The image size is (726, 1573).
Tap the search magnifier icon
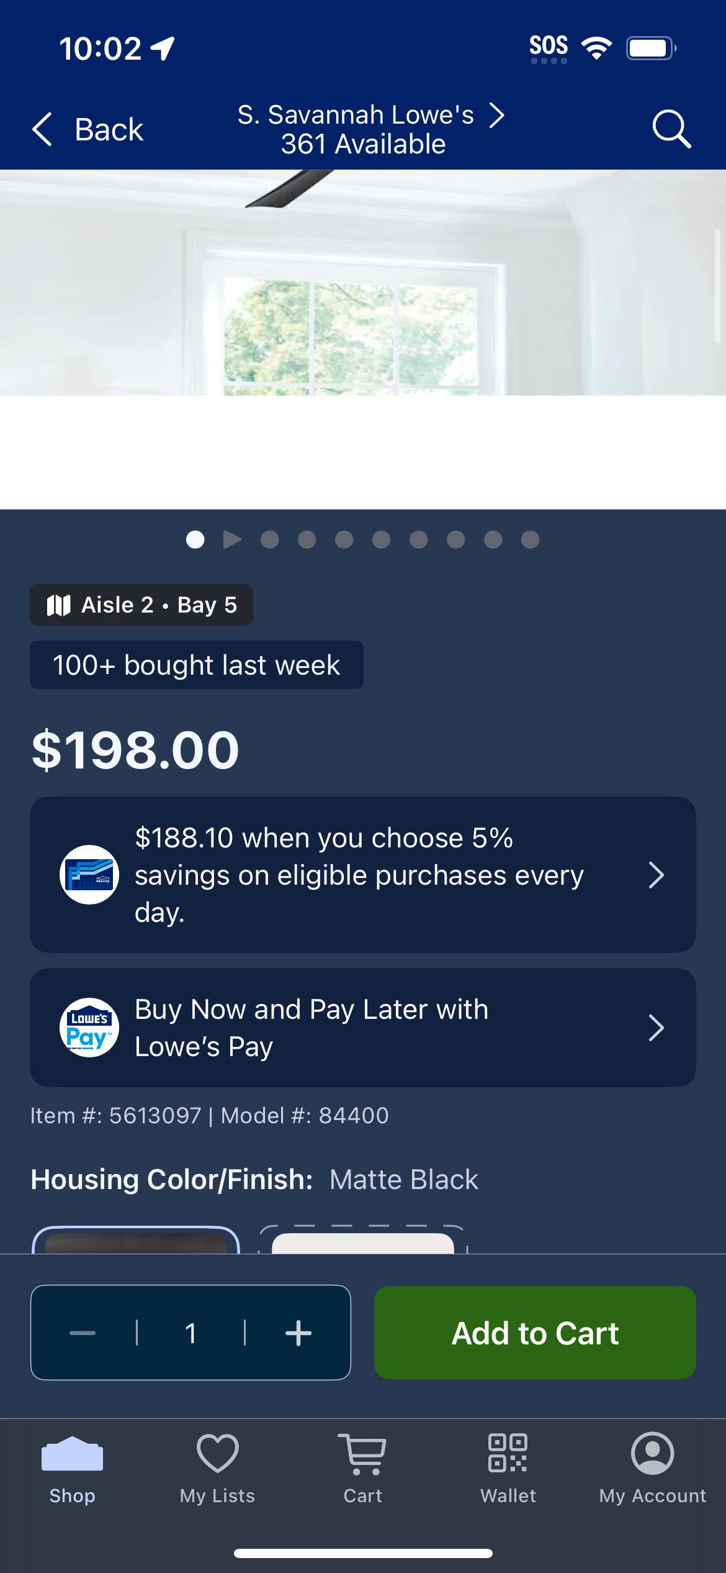click(x=671, y=129)
